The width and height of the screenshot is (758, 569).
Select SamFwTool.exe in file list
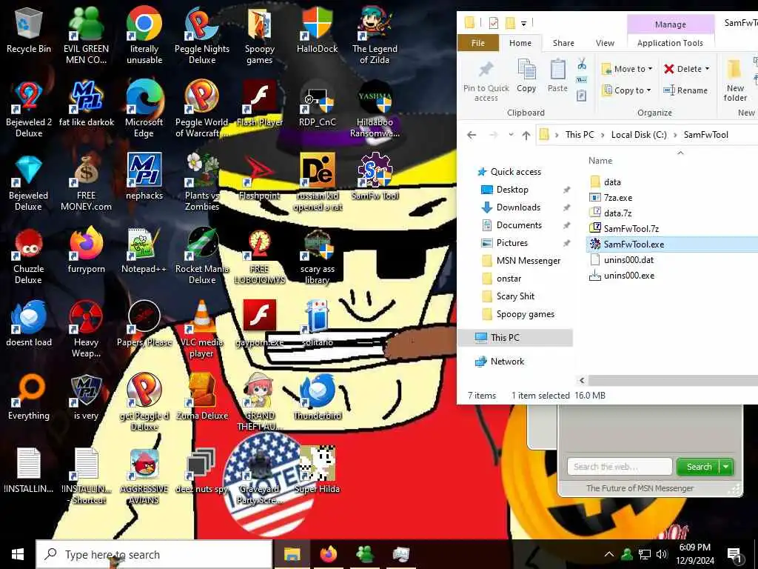[x=634, y=244]
